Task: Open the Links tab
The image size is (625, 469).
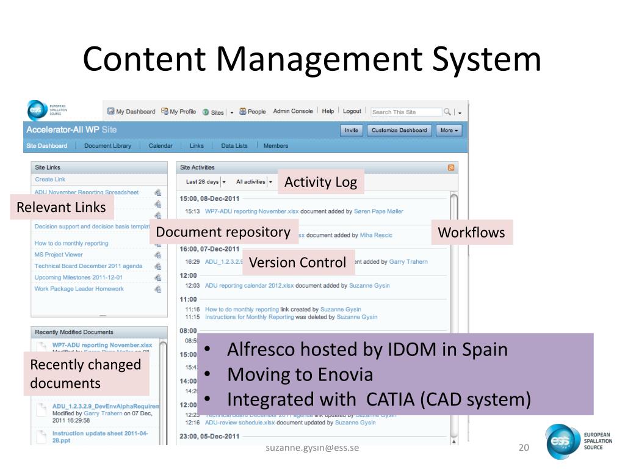Action: (197, 146)
